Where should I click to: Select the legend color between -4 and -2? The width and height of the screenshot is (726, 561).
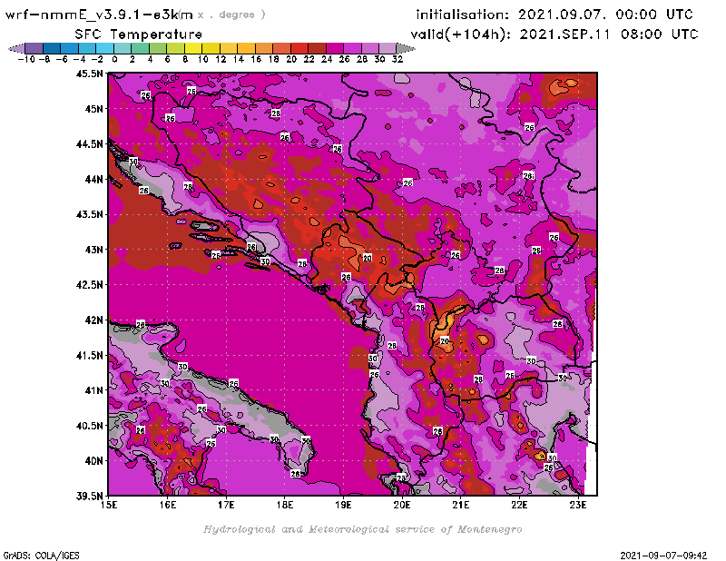pyautogui.click(x=87, y=48)
